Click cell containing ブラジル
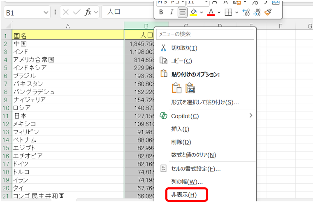 (68, 75)
